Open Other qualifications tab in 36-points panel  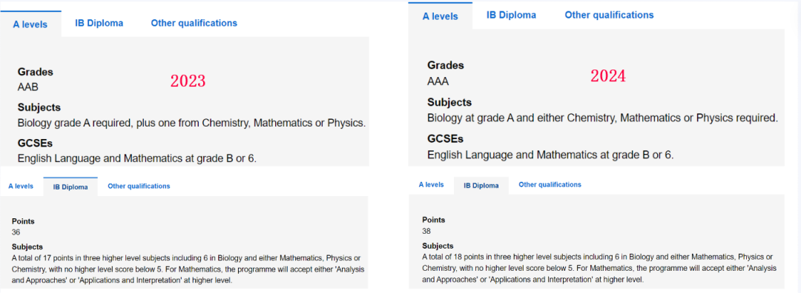point(139,186)
